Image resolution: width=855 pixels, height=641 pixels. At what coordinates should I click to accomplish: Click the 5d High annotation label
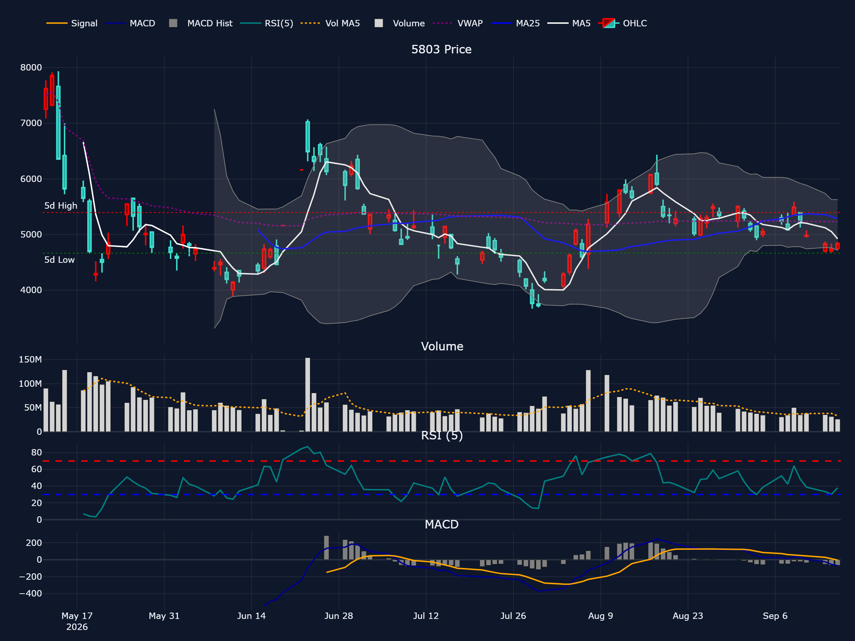point(61,205)
